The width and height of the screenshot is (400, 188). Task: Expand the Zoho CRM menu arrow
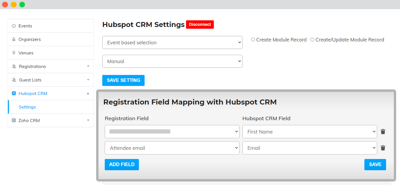point(88,120)
